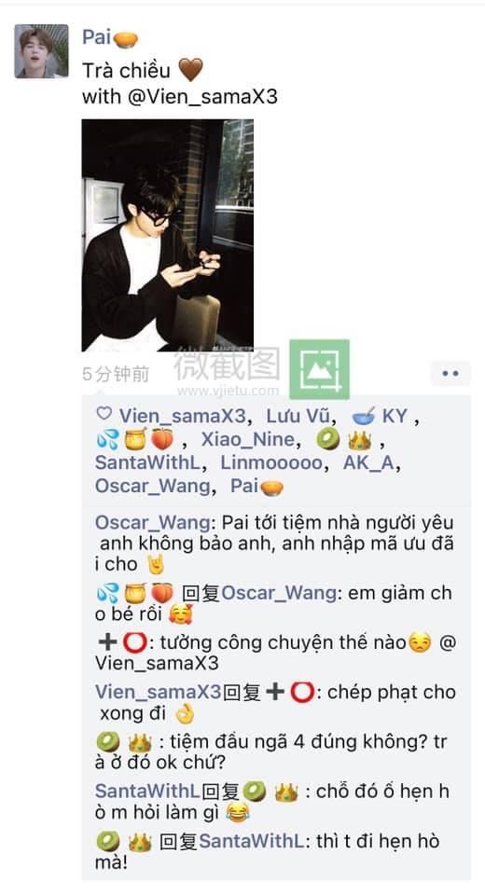
Task: Click the plus-circle emoji commenter name
Action: click(121, 642)
